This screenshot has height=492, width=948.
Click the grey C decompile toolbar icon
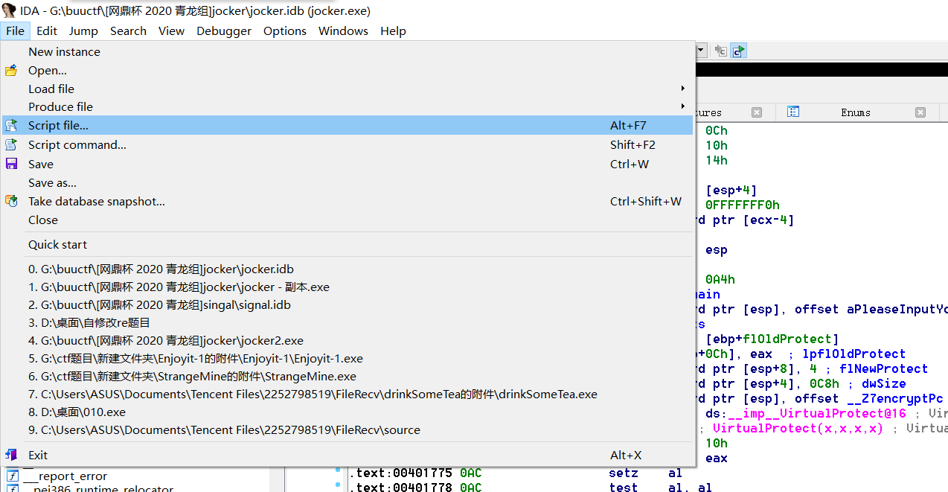click(x=720, y=51)
